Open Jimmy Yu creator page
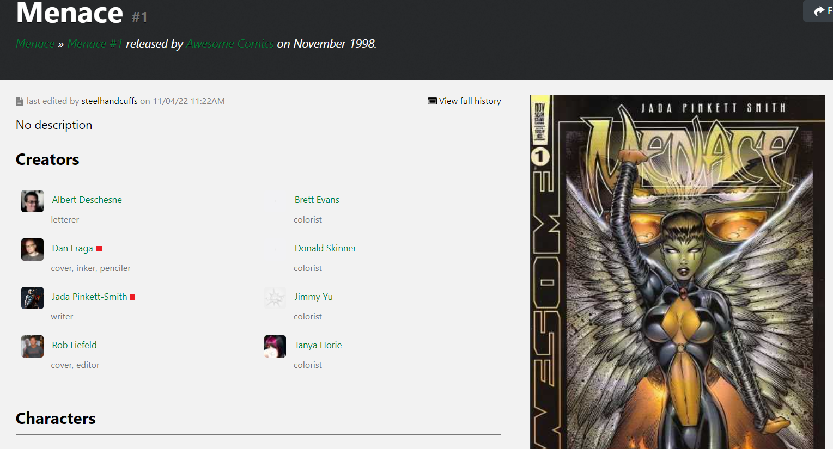The height and width of the screenshot is (449, 833). pos(314,297)
